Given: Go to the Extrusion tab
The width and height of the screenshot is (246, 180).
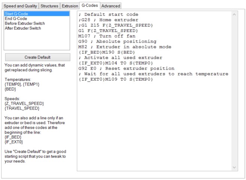Looking at the screenshot, I should (x=70, y=6).
